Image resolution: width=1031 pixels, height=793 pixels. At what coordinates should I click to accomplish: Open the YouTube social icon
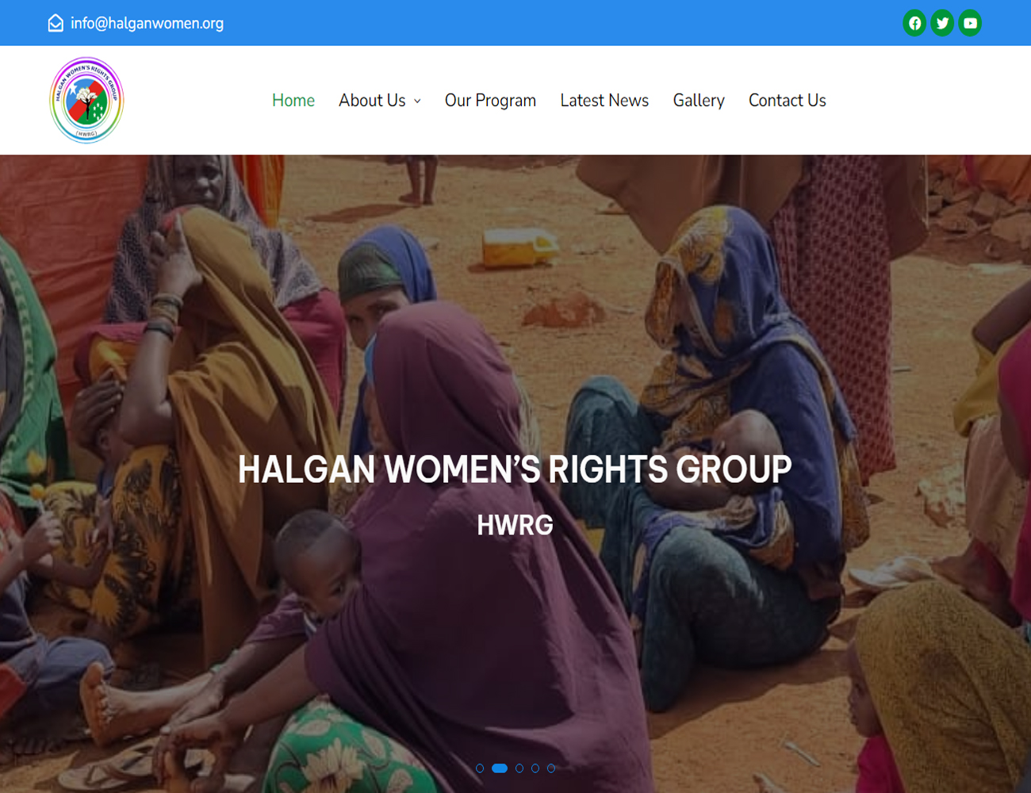tap(970, 23)
